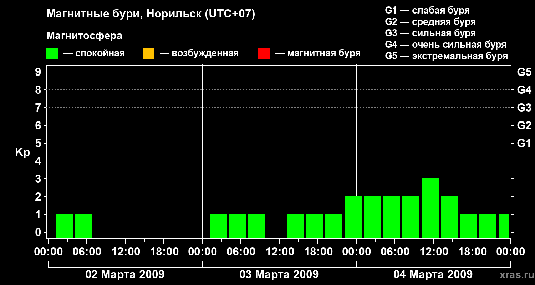This screenshot has height=285, width=535.
Task: Click the green 'спокойная' legend swatch
Action: 52,54
